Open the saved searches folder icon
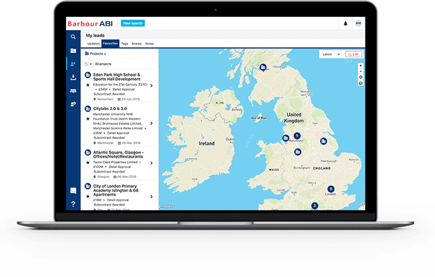The height and width of the screenshot is (277, 435). pos(73,50)
